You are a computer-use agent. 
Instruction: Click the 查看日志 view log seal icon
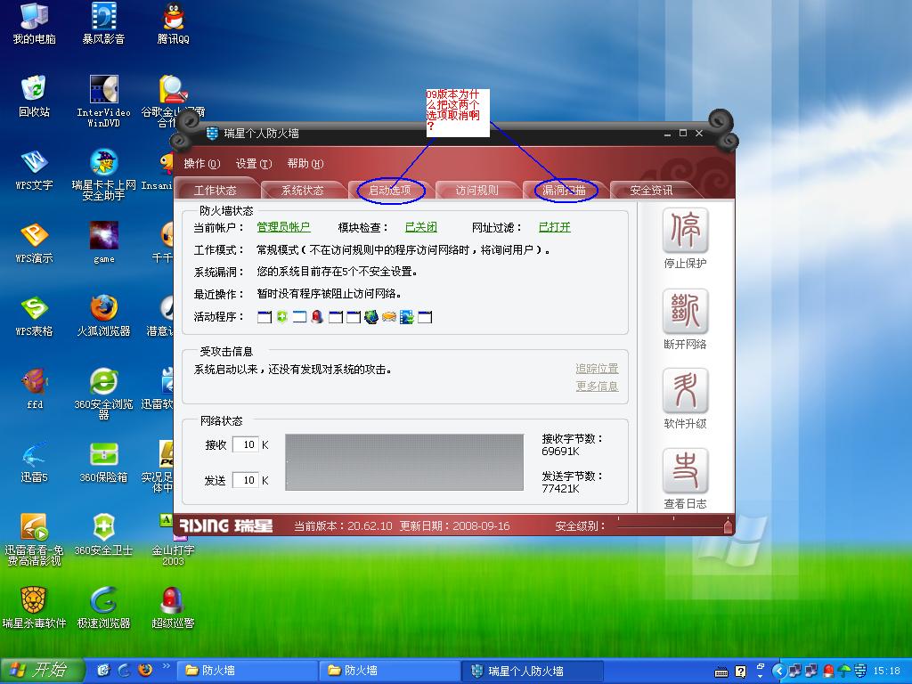tap(685, 470)
